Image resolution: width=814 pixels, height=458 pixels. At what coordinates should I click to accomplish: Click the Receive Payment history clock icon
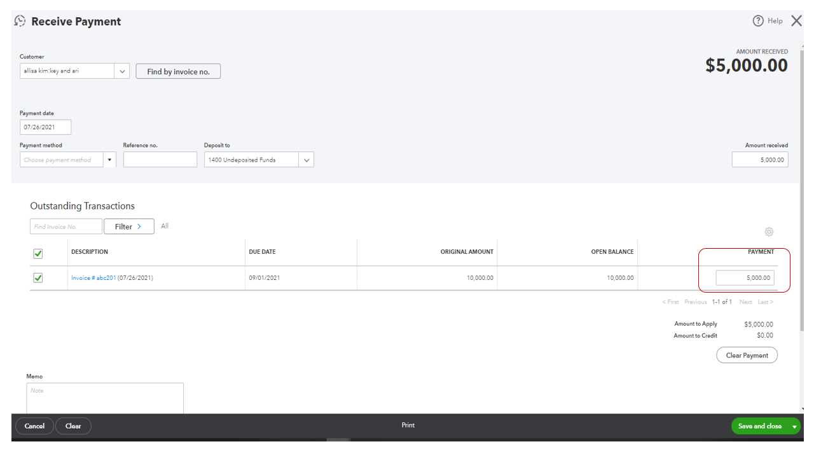pos(20,21)
